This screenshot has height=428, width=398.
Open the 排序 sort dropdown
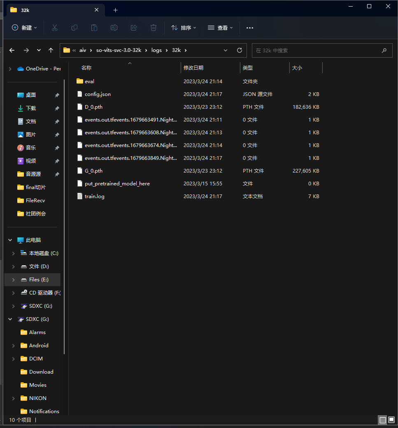(183, 28)
